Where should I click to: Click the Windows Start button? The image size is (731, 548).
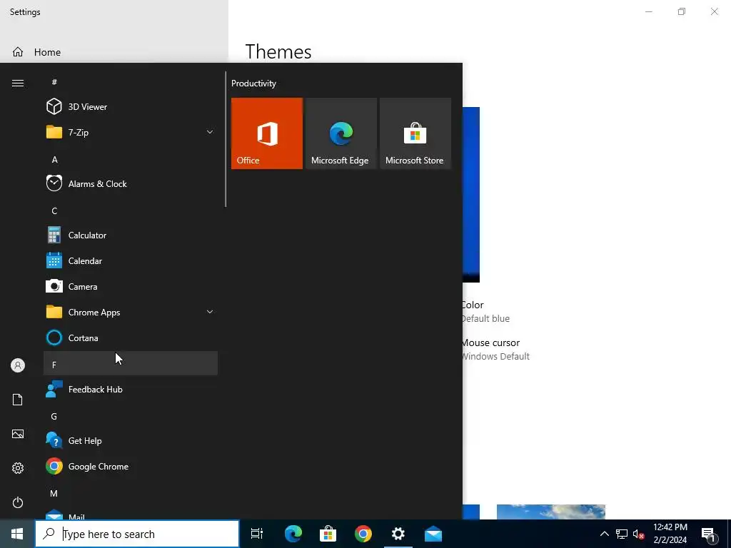point(17,534)
